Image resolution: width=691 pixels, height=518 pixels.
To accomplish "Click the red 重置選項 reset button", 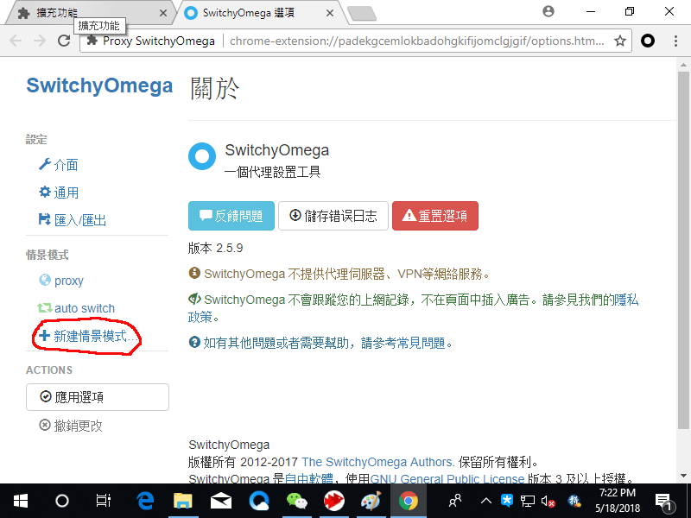I will coord(435,216).
